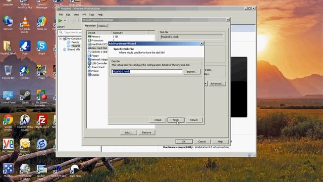
Task: Click the disk file name input field
Action: pyautogui.click(x=147, y=71)
